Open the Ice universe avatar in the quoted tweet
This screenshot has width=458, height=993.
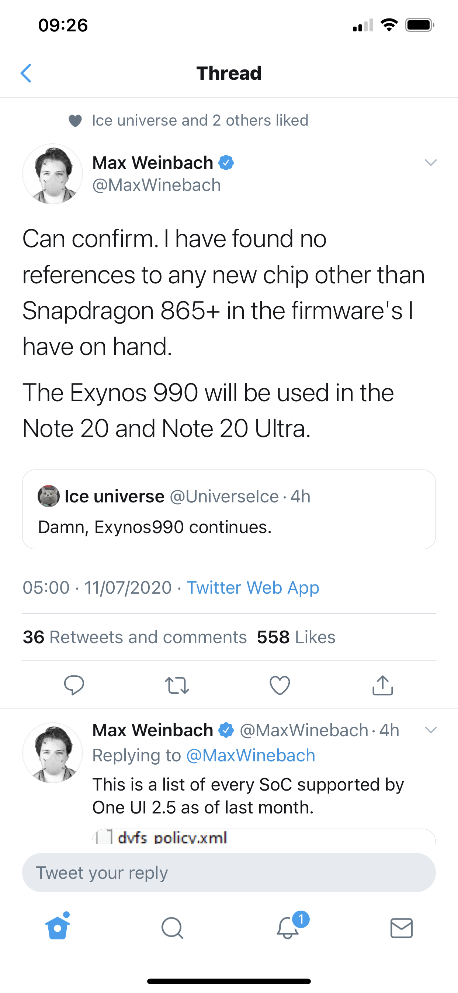coord(49,496)
